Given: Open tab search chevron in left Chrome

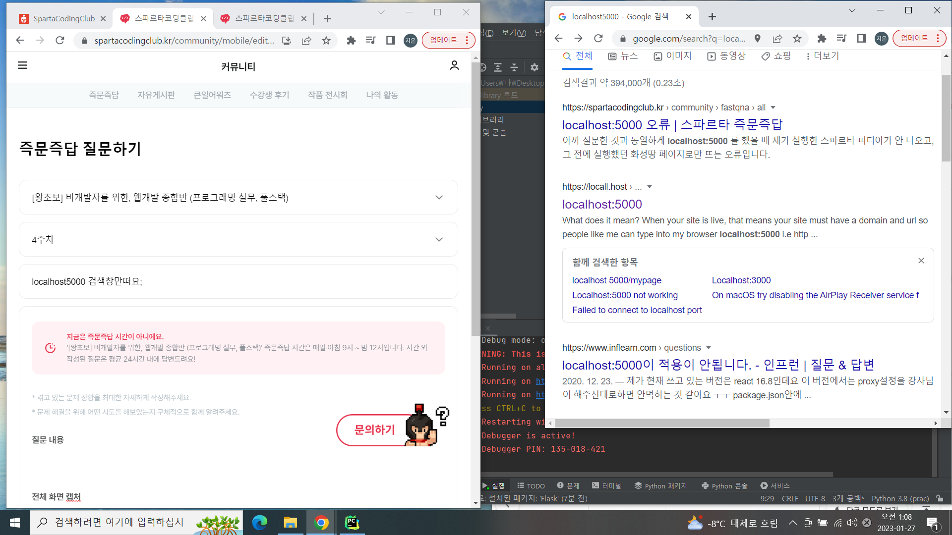Looking at the screenshot, I should [x=381, y=12].
